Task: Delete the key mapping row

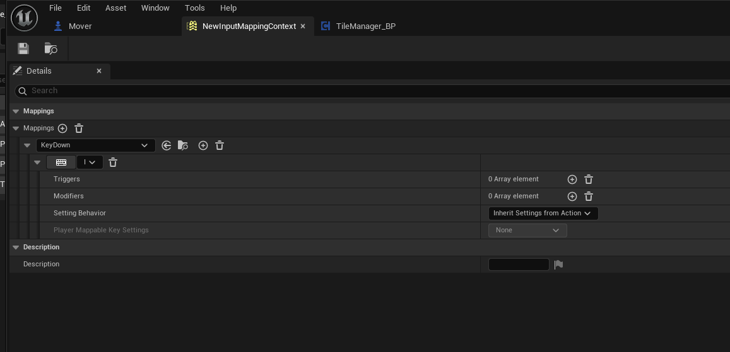Action: point(113,162)
